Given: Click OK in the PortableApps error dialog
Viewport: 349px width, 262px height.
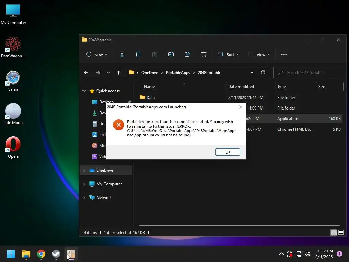Looking at the screenshot, I should [228, 152].
